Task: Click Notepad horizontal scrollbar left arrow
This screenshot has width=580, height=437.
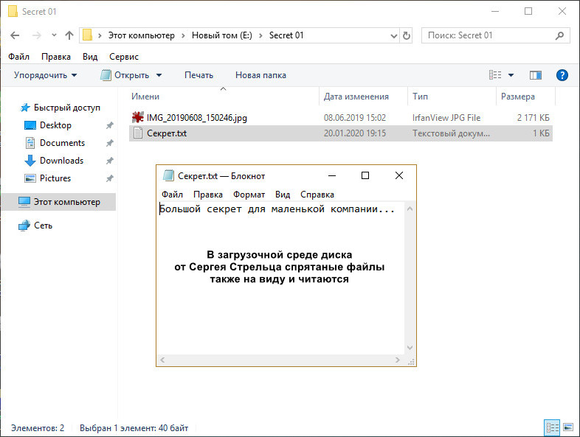Action: [x=162, y=360]
